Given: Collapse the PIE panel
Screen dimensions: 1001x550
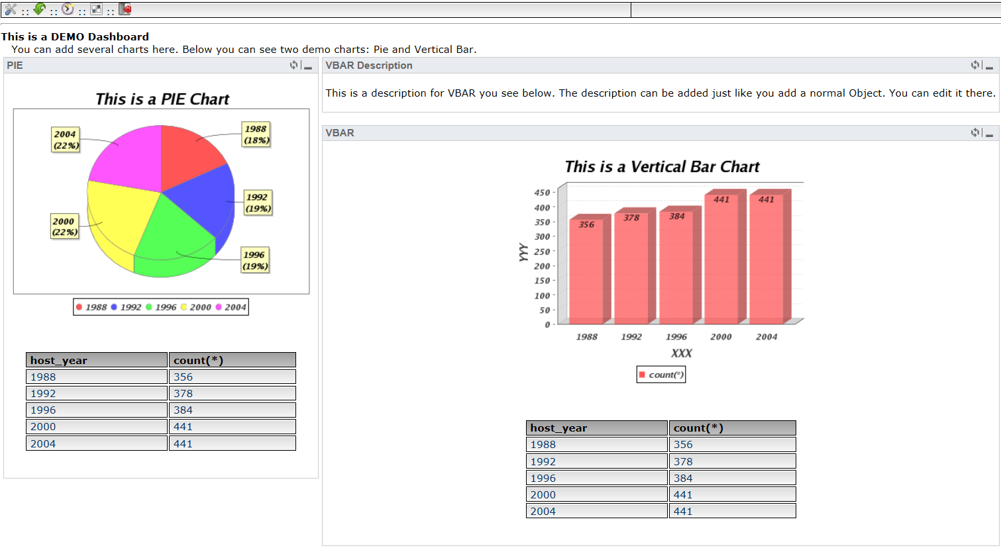Looking at the screenshot, I should point(308,67).
